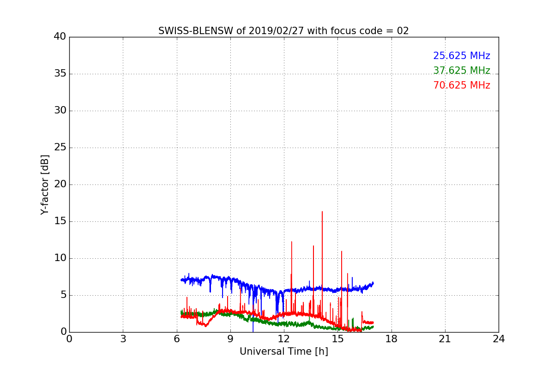Select the 25.625 MHz legend label
This screenshot has width=554, height=369.
click(x=462, y=56)
